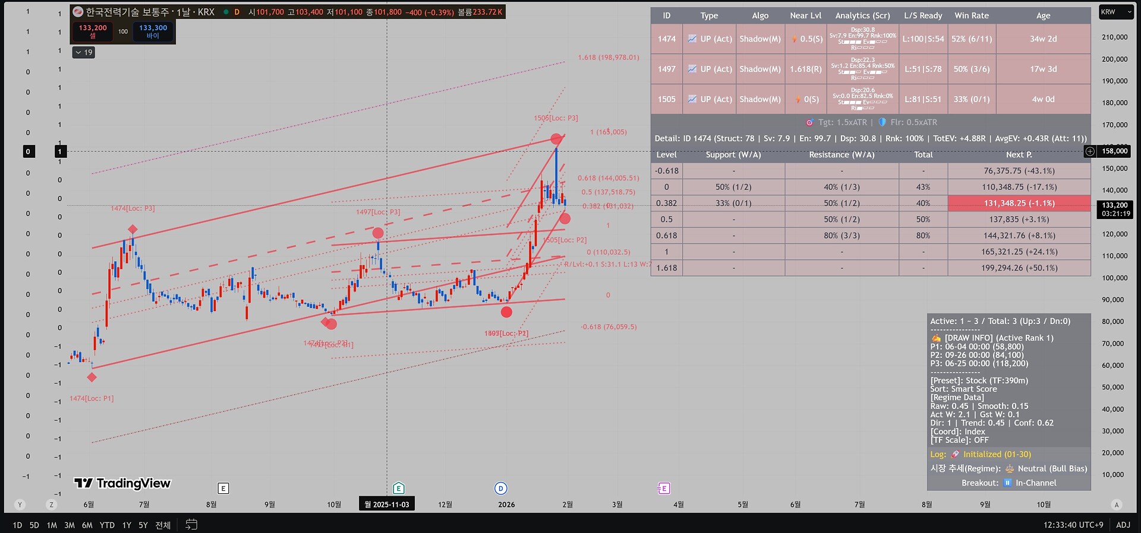
Task: Click the TradingView logo
Action: pyautogui.click(x=122, y=483)
